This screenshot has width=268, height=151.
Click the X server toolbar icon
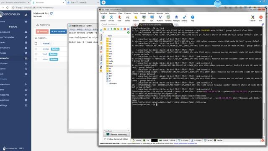(253, 18)
